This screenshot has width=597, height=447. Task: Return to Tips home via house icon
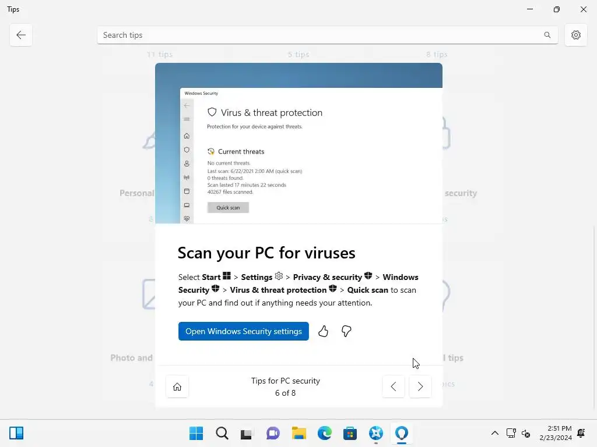tap(177, 386)
